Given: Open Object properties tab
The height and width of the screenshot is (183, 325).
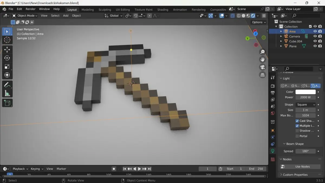Looking at the screenshot, I should pyautogui.click(x=273, y=130).
